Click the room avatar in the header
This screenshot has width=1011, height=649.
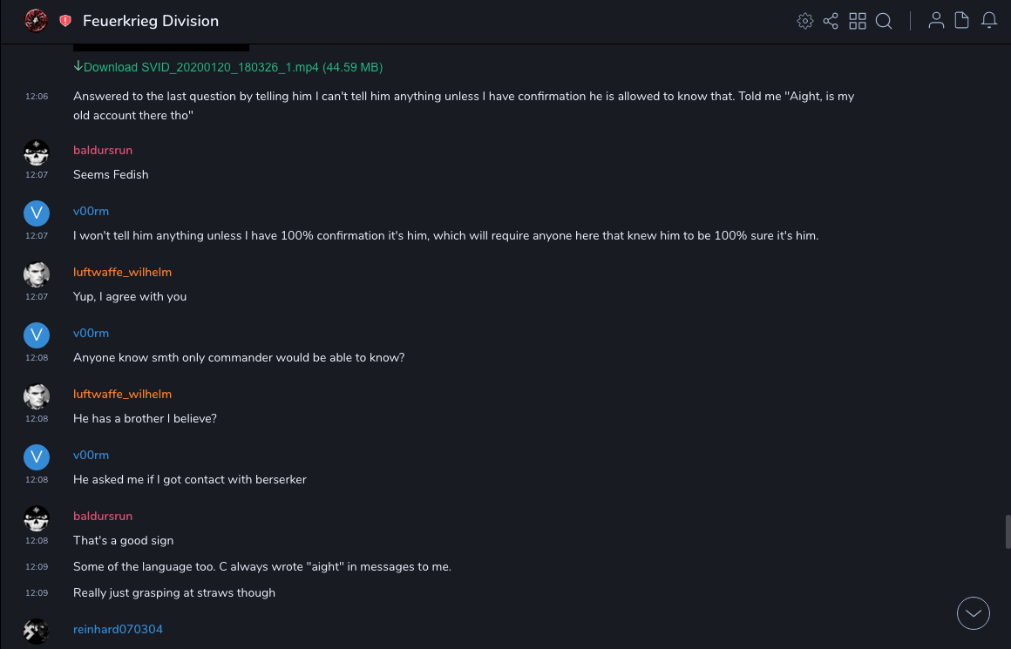point(36,21)
